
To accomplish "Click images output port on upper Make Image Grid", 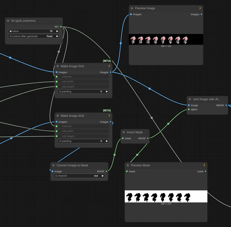I will (x=110, y=72).
